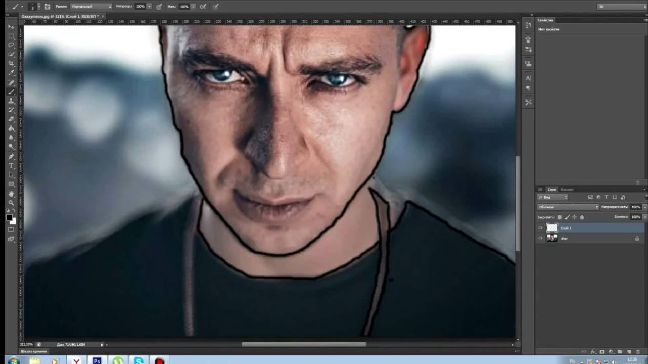Viewport: 648px width, 364px height.
Task: Click the foreground color swatch
Action: [10, 217]
